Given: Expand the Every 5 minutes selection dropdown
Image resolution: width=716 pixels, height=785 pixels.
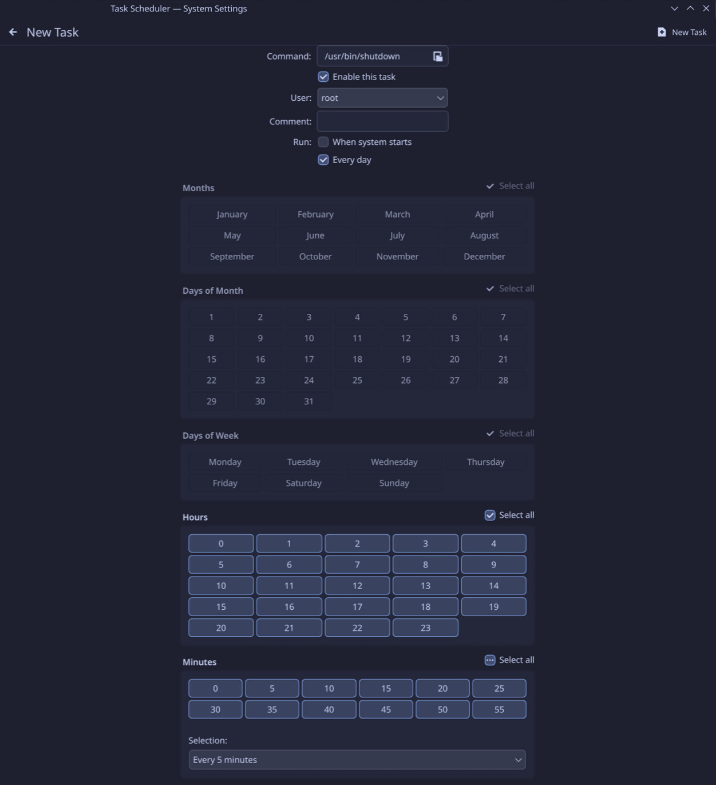Looking at the screenshot, I should (x=357, y=760).
